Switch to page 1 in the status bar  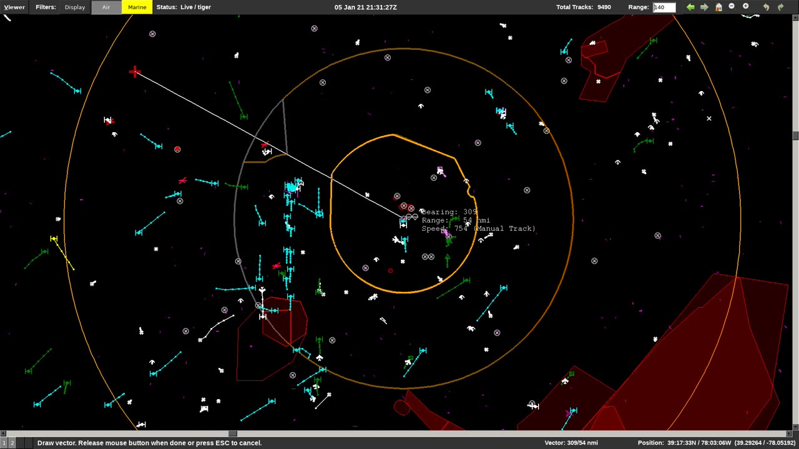4,443
